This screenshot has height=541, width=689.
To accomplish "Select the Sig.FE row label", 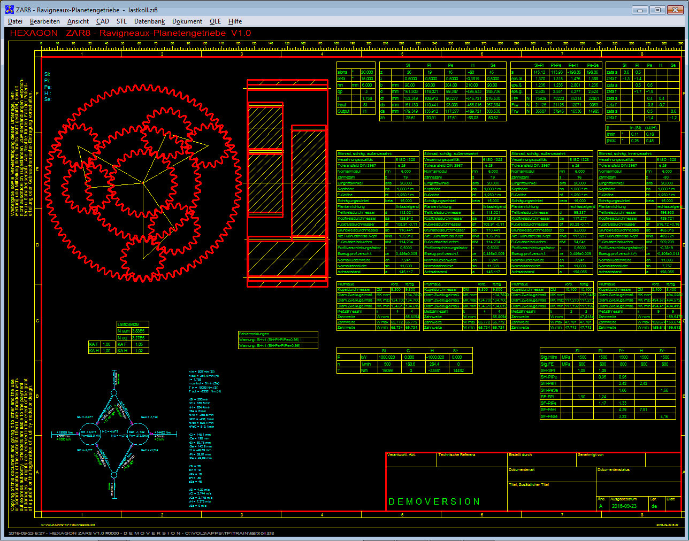I will pyautogui.click(x=548, y=364).
